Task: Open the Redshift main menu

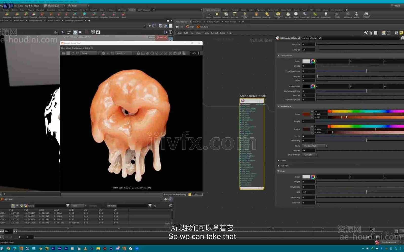Action: [x=28, y=6]
